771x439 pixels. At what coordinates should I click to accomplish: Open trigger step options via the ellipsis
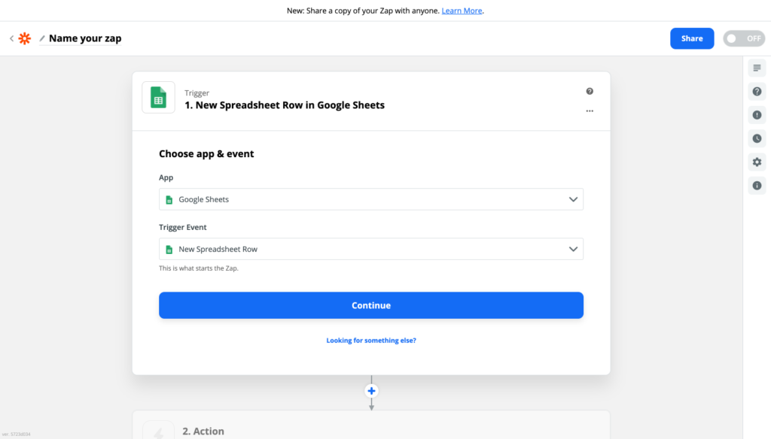[590, 111]
